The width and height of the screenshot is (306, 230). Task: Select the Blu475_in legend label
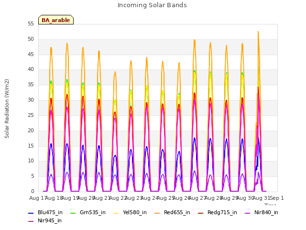pyautogui.click(x=50, y=213)
